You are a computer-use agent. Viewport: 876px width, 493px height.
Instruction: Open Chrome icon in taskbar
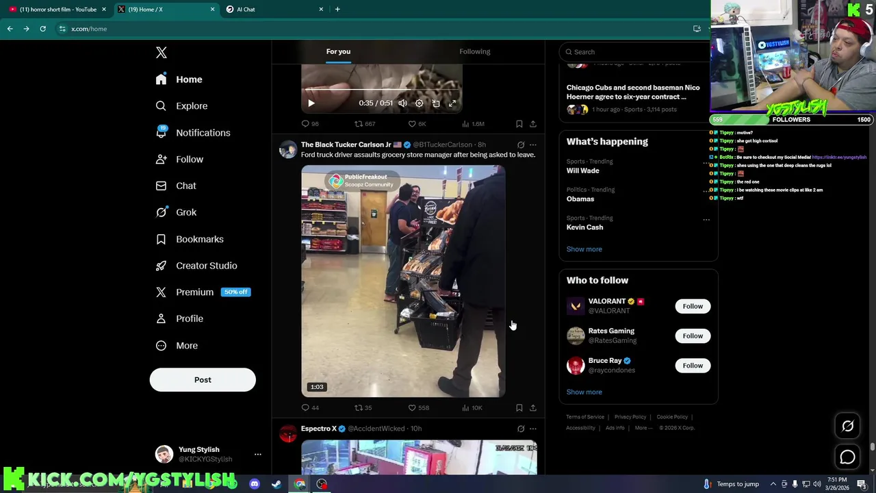click(300, 484)
